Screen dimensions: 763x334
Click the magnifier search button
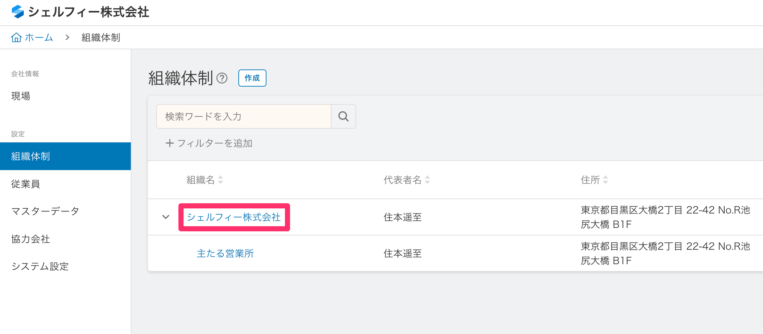(343, 116)
